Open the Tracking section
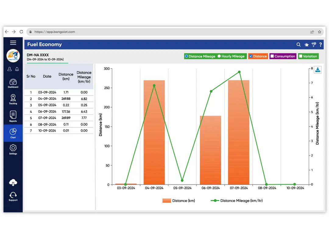Screen dimensions: 329x239 click(13, 99)
